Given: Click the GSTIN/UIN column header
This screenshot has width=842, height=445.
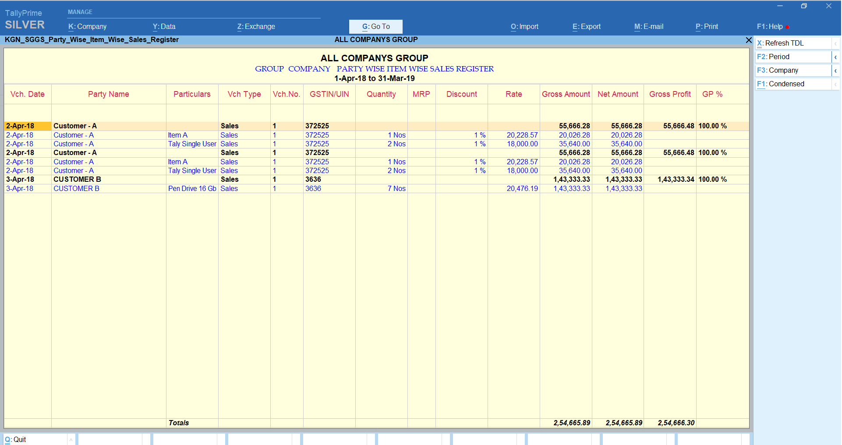Looking at the screenshot, I should click(329, 94).
